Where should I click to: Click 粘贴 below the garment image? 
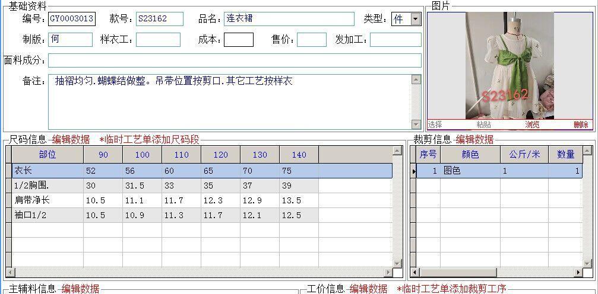tap(483, 124)
